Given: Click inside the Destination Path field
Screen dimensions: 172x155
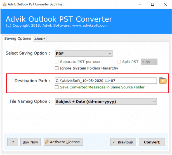Looking at the screenshot, I should (x=106, y=81).
